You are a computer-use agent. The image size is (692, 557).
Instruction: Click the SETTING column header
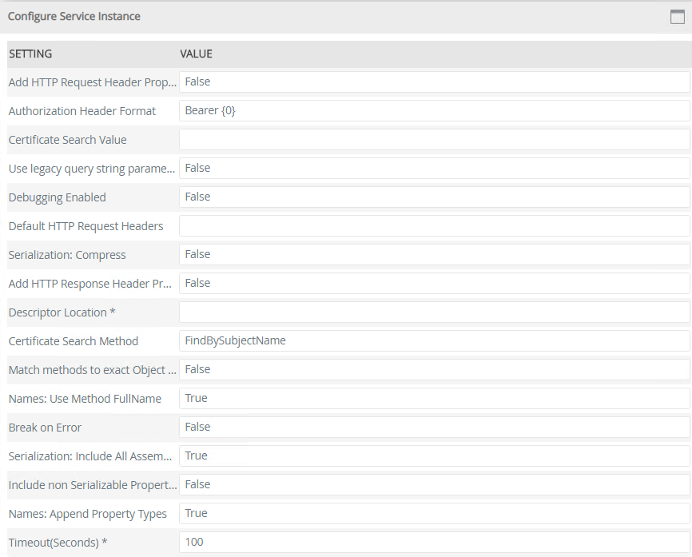pyautogui.click(x=30, y=54)
